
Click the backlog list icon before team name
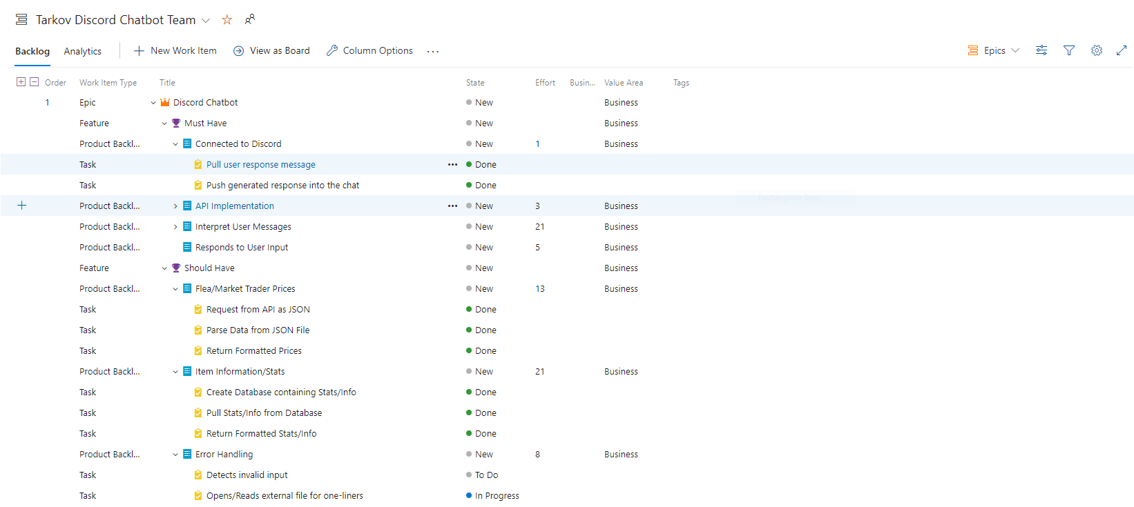(21, 20)
